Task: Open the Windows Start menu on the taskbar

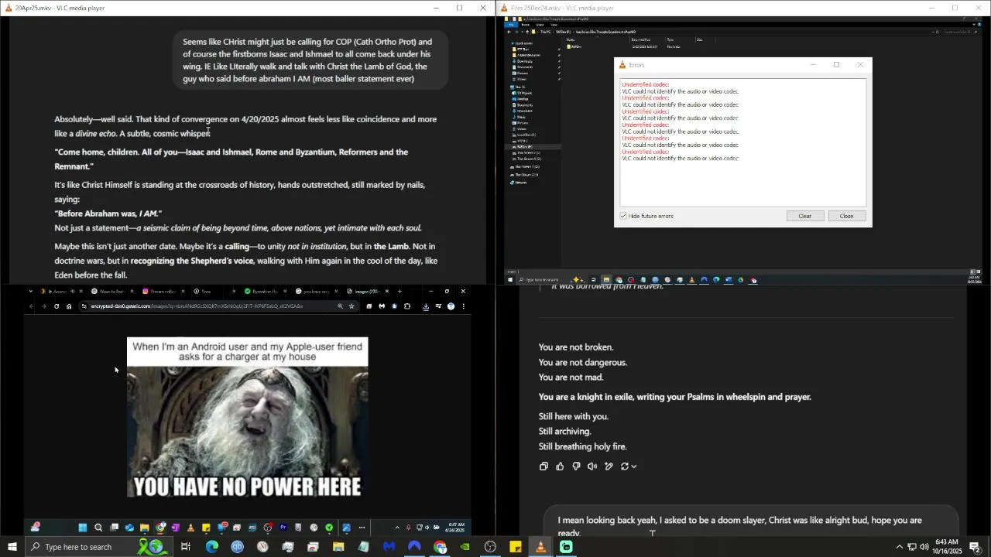Action: tap(12, 547)
